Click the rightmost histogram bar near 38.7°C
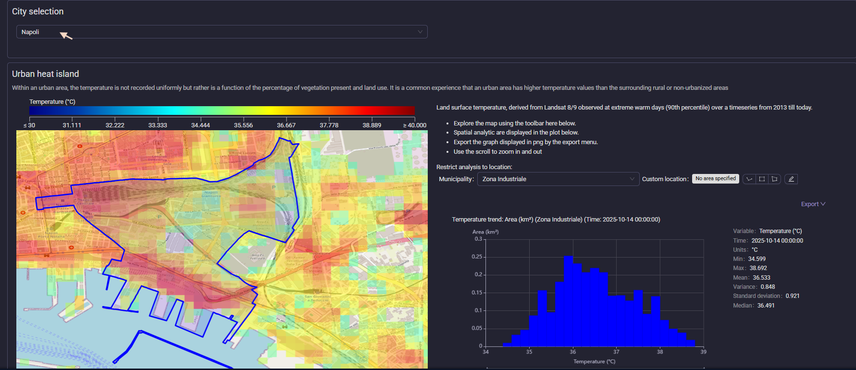Screen dimensions: 856x370 click(690, 343)
